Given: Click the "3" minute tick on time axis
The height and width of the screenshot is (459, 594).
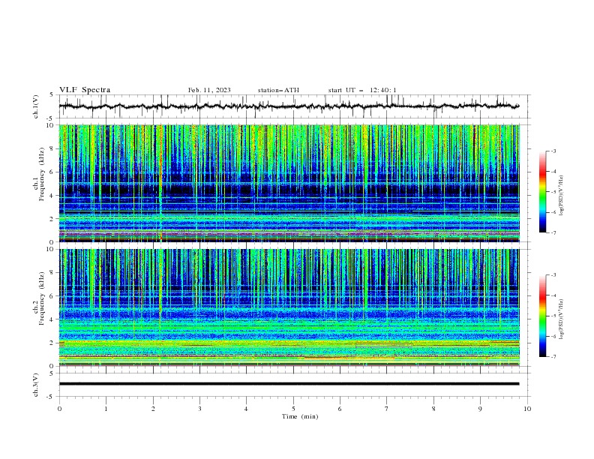Looking at the screenshot, I should (x=199, y=409).
